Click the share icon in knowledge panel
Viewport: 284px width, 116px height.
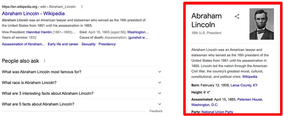(x=237, y=17)
